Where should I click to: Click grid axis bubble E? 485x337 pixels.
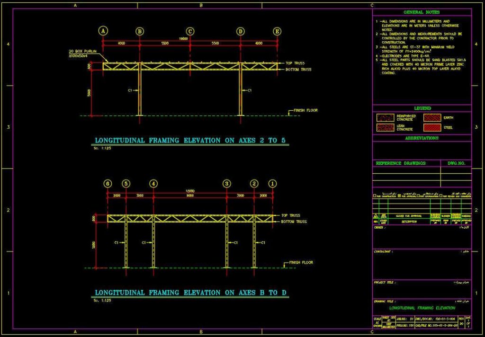[277, 31]
